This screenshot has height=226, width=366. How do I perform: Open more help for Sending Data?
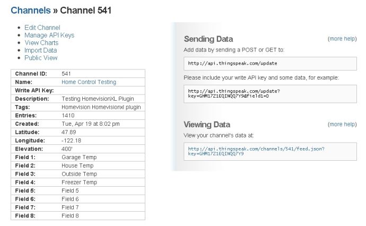point(342,39)
